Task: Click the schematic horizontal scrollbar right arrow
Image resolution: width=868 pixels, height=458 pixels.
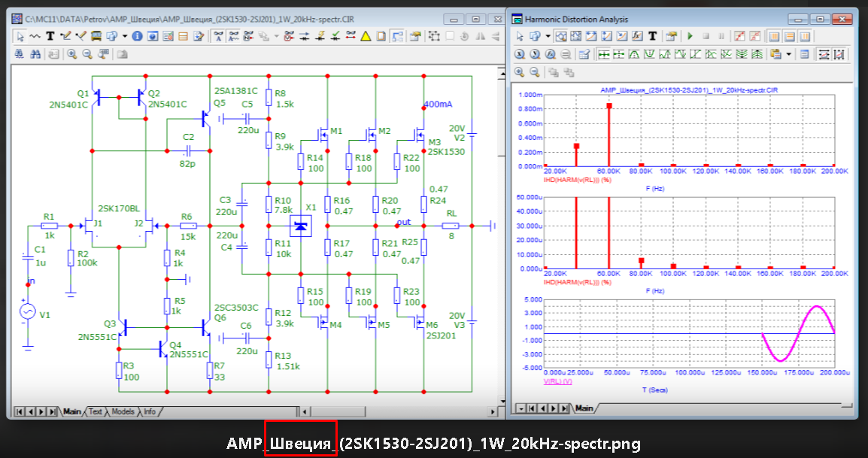Action: click(493, 411)
